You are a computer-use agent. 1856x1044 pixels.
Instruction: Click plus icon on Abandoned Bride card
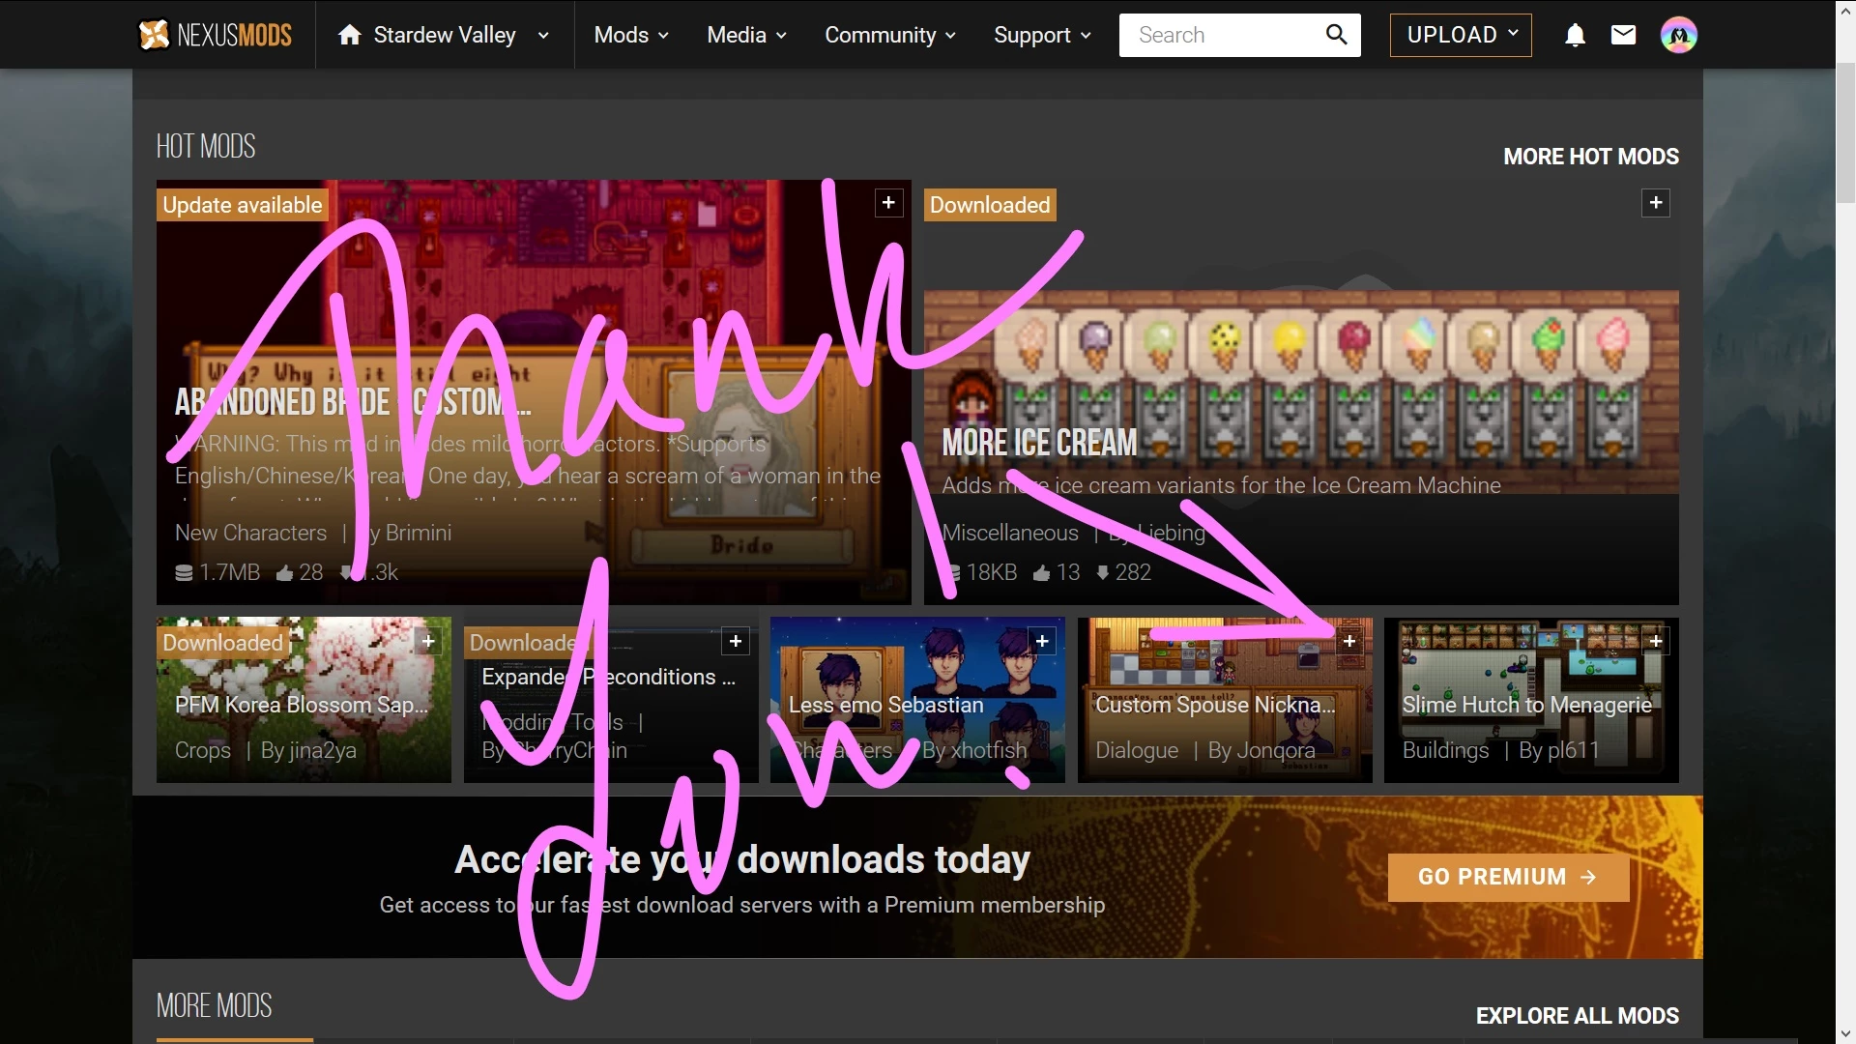tap(888, 203)
